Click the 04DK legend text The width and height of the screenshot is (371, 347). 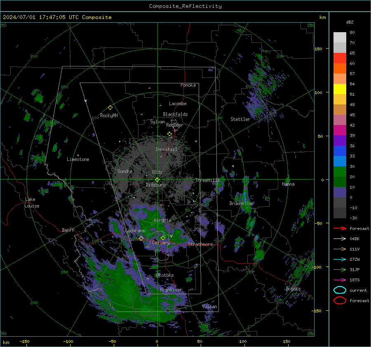pos(355,239)
